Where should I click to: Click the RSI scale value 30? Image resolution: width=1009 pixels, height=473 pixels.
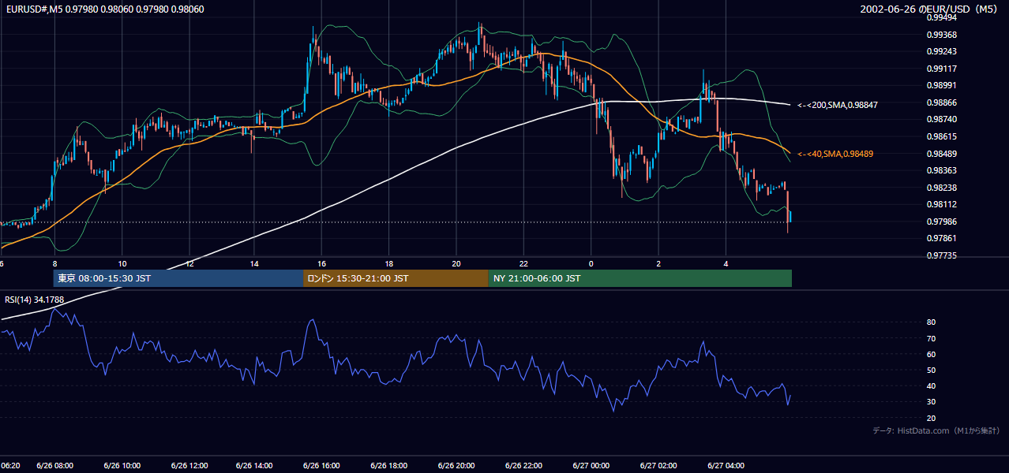pos(932,402)
